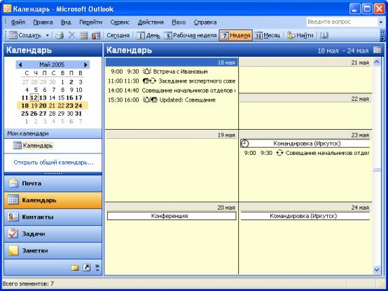Open the Действия menu
Image resolution: width=388 pixels, height=291 pixels.
click(151, 22)
